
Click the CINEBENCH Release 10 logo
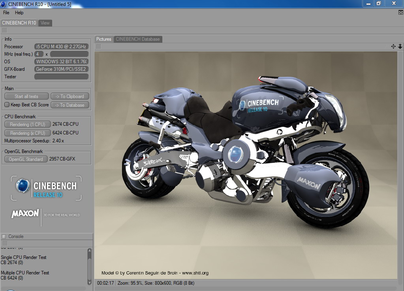coord(46,188)
